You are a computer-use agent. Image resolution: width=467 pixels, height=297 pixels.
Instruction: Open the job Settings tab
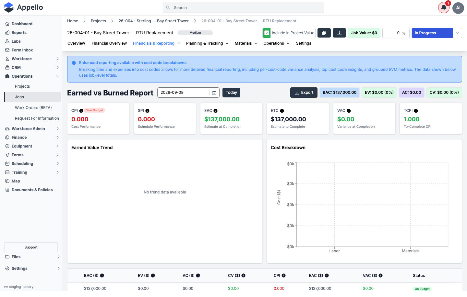tap(304, 43)
